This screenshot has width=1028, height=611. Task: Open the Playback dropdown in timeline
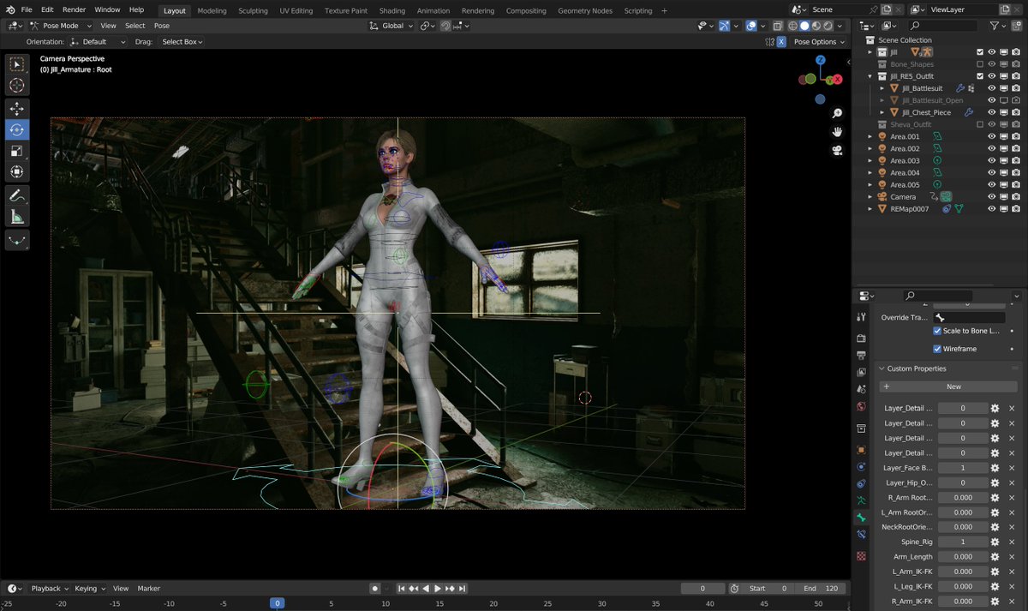[50, 589]
